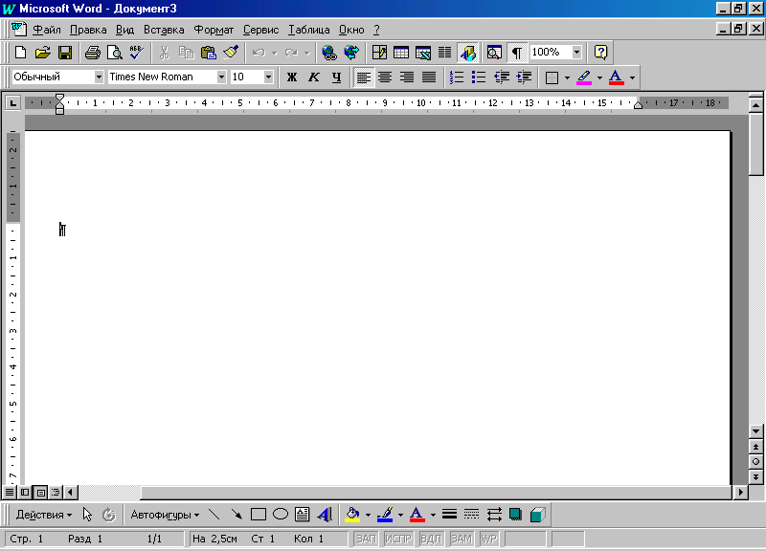Select the Format Painter brush

[x=231, y=53]
